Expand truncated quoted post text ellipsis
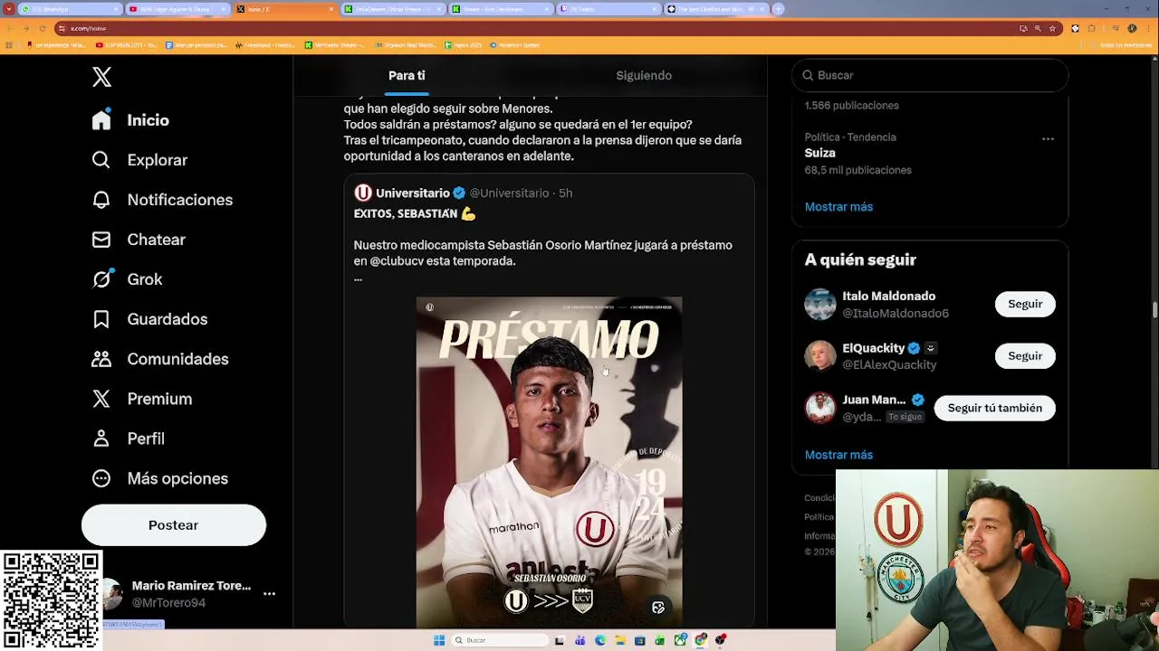Viewport: 1159px width, 651px height. (358, 278)
